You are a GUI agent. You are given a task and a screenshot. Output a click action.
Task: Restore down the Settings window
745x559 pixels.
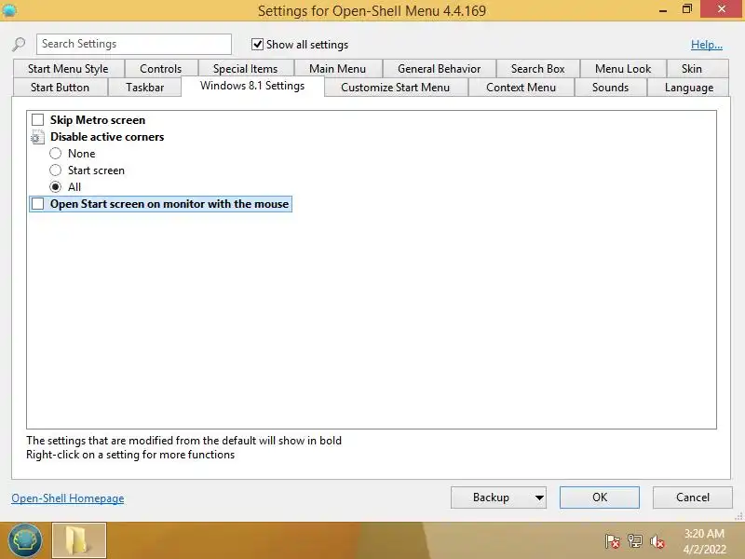pos(687,9)
